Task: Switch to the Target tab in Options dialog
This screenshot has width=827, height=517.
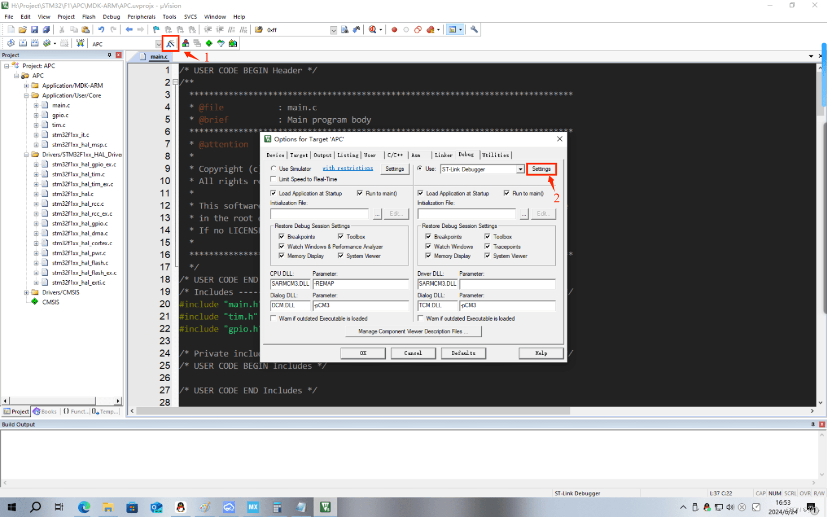Action: pos(299,155)
